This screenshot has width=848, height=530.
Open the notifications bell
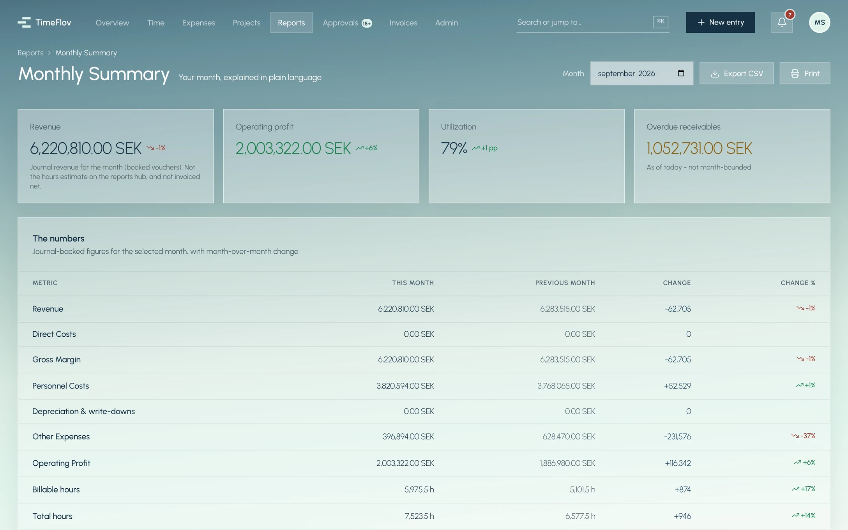coord(782,22)
